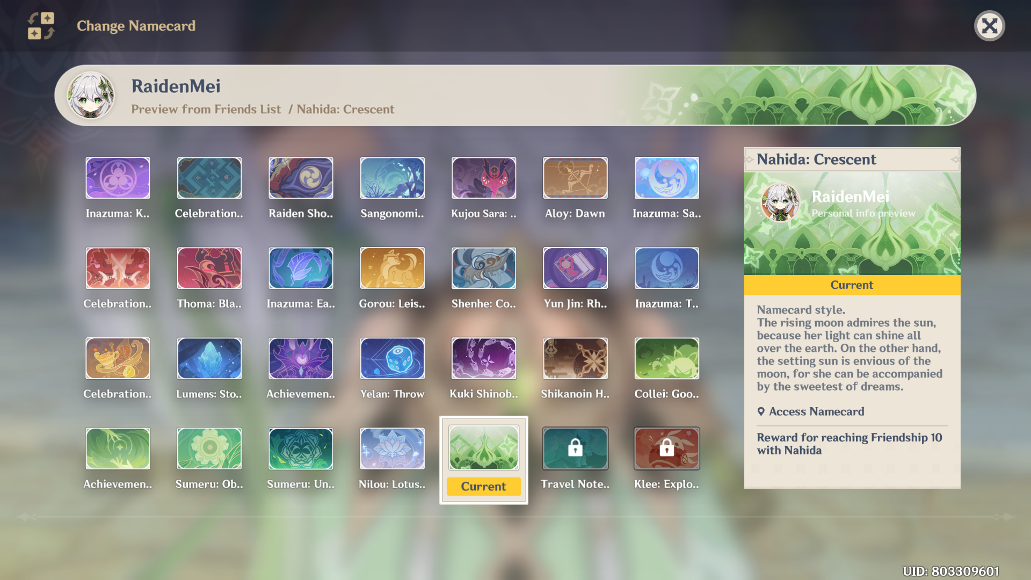The height and width of the screenshot is (580, 1031).
Task: Choose the Achievemen.. green swirl namecard
Action: [118, 448]
